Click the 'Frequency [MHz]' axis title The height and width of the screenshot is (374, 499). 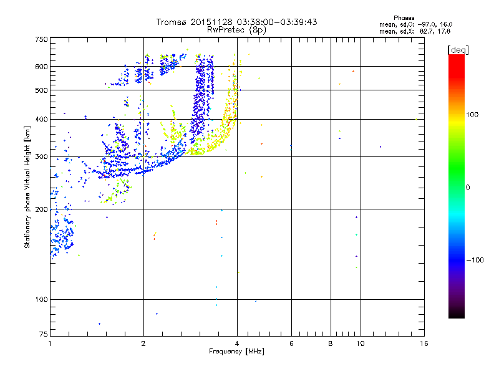coord(236,352)
